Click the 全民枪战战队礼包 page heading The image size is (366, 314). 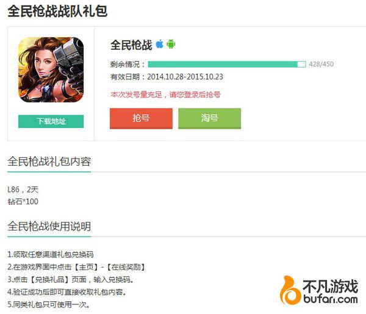click(x=57, y=11)
